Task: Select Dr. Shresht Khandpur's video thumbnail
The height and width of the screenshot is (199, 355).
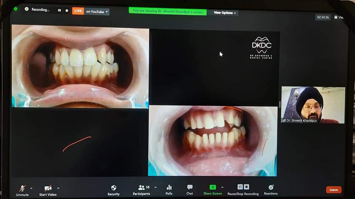Action: 313,105
